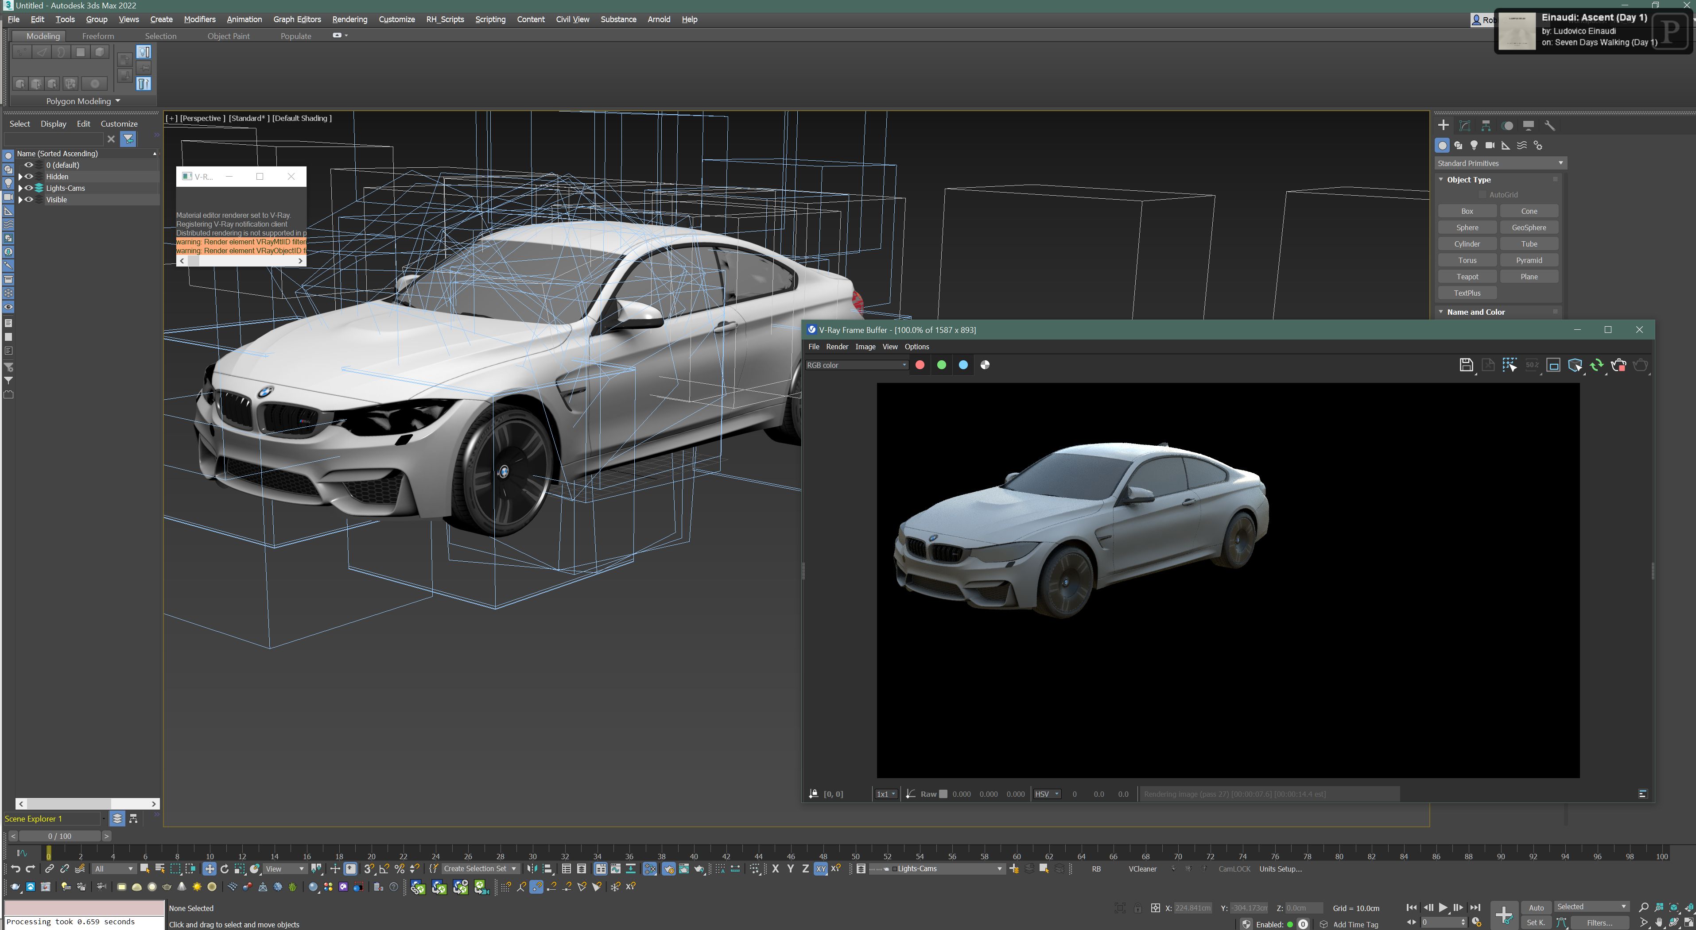
Task: Open the Rendering menu
Action: pyautogui.click(x=349, y=19)
